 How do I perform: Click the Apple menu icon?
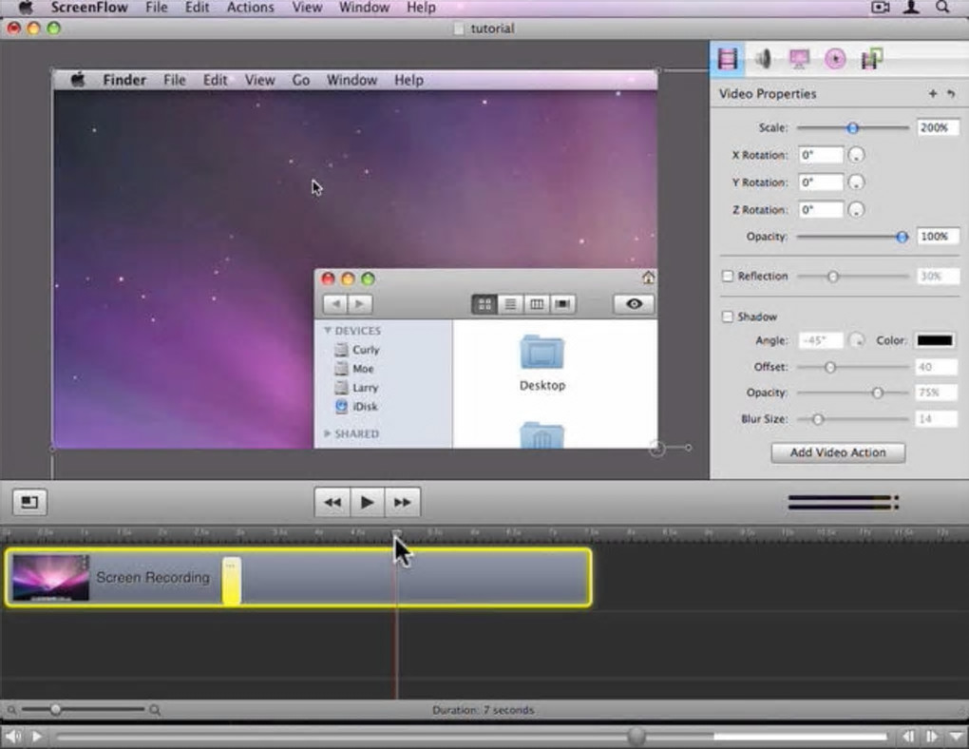coord(26,8)
